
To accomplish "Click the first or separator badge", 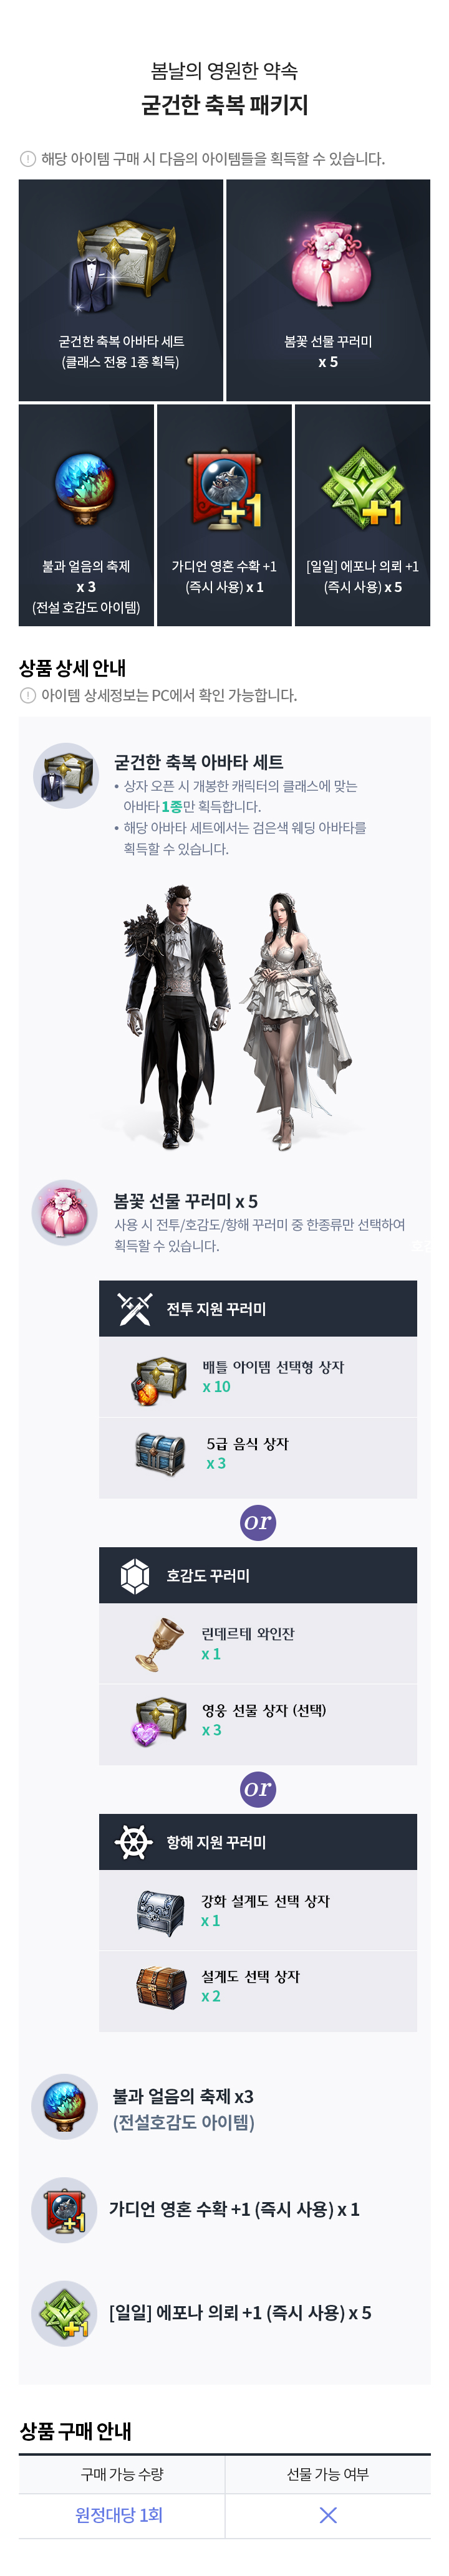I will pyautogui.click(x=257, y=1522).
